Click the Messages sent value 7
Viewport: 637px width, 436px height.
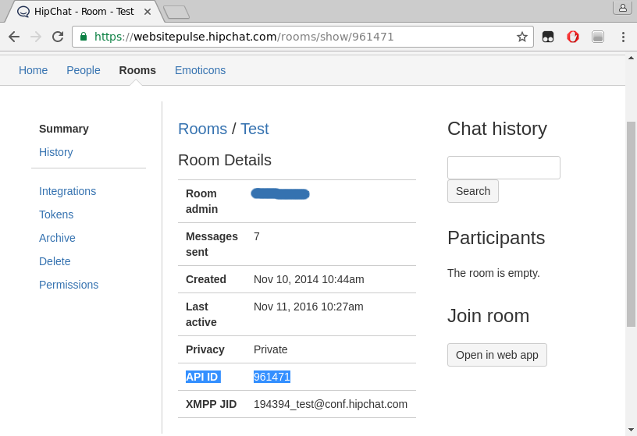pos(257,236)
